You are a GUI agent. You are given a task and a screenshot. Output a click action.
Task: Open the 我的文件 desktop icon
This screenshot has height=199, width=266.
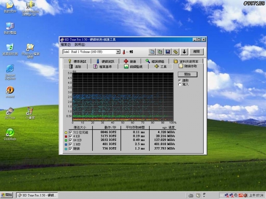(x=10, y=7)
